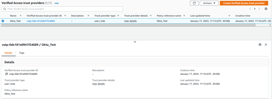Click the scrollbar right arrow
The width and height of the screenshot is (272, 99).
(270, 25)
